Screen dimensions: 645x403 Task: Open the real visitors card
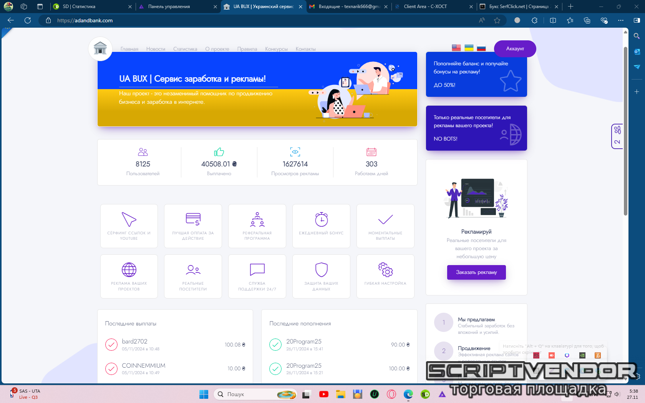[x=193, y=276]
